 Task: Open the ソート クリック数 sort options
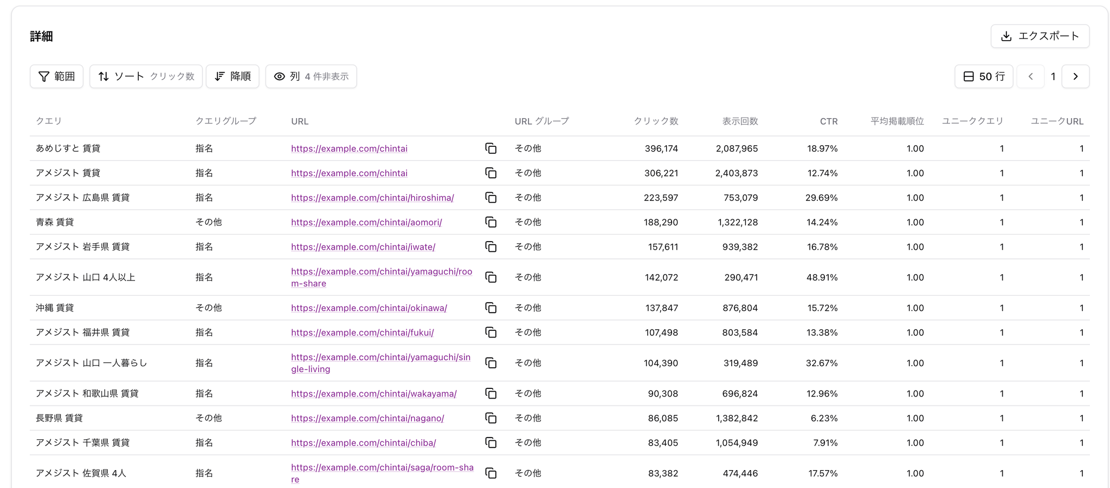coord(145,76)
